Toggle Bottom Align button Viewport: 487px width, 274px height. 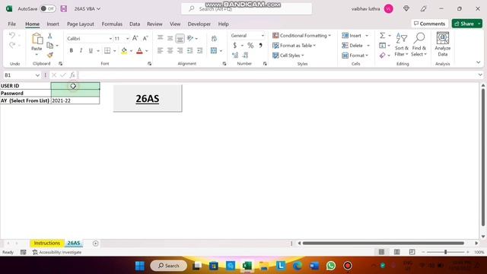click(x=180, y=38)
